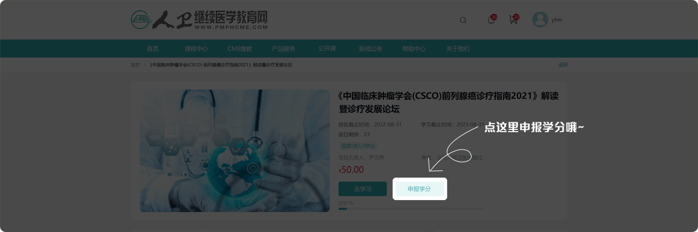Open the 首页 navigation tab
The width and height of the screenshot is (698, 232).
coord(152,49)
